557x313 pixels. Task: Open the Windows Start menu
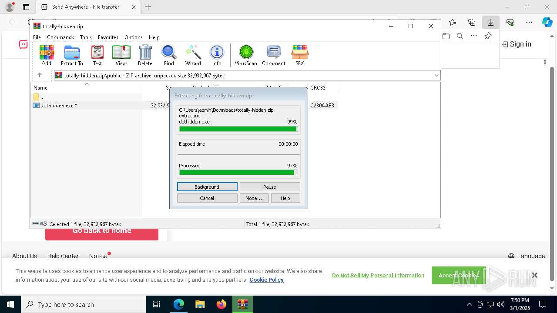10,304
